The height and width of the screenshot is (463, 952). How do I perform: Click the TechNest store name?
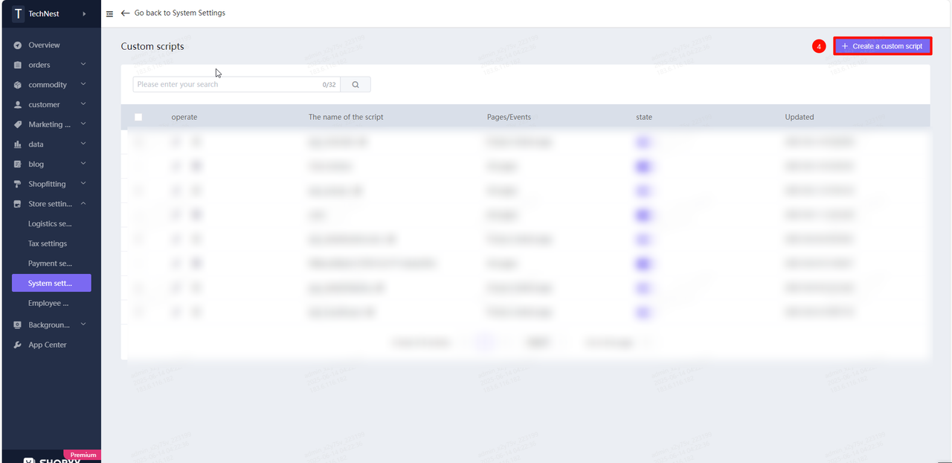44,13
